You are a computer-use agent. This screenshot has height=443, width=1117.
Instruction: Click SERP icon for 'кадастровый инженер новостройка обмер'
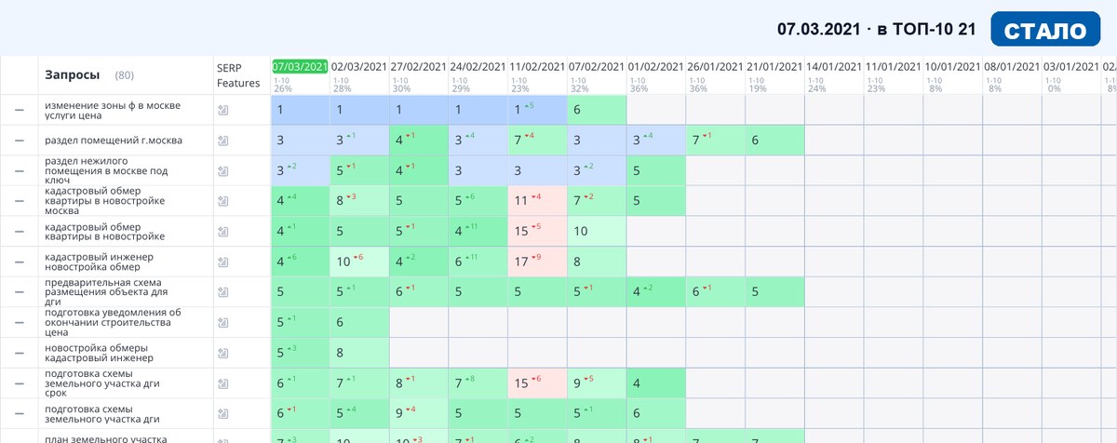coord(222,262)
